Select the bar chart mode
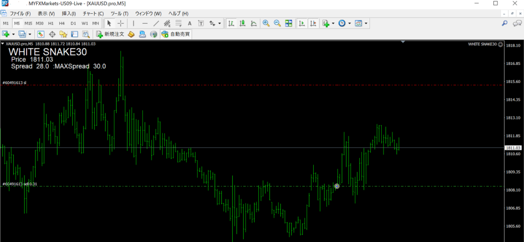Image resolution: width=524 pixels, height=242 pixels. coord(231,24)
